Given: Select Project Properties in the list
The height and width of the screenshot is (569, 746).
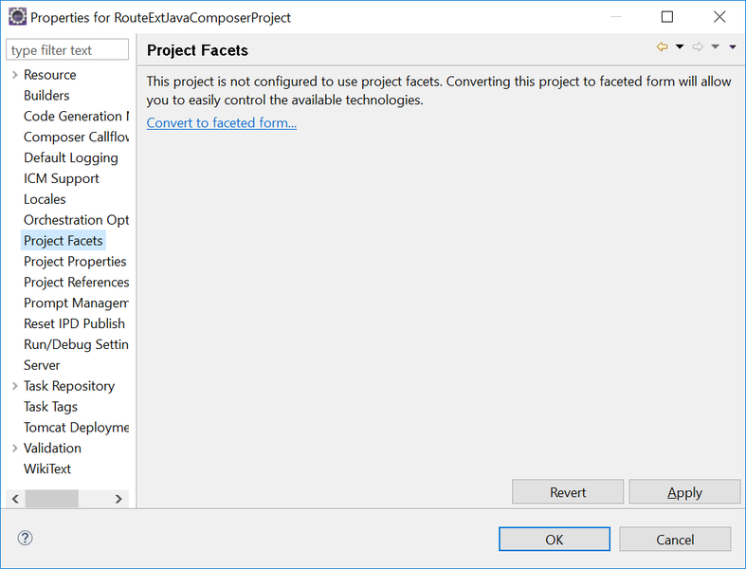Looking at the screenshot, I should point(75,262).
